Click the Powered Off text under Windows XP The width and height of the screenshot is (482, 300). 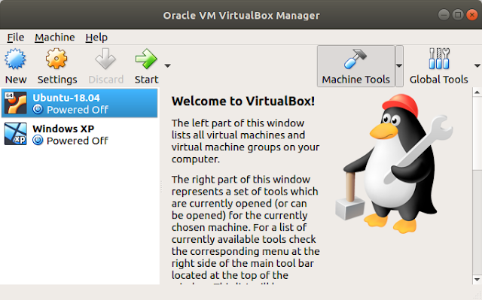(x=77, y=141)
